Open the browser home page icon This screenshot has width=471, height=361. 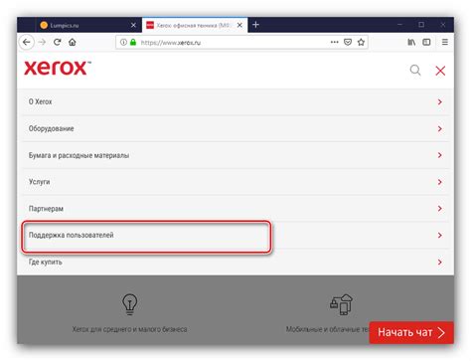73,42
